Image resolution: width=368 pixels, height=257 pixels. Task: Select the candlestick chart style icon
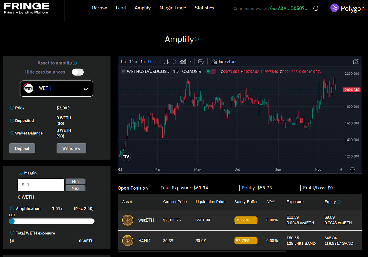[174, 61]
